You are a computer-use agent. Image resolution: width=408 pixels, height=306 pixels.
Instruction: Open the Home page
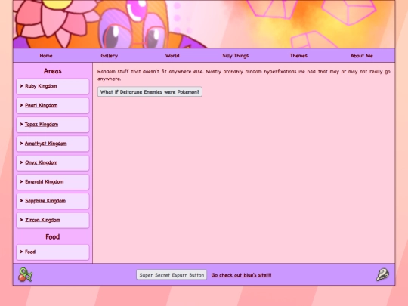46,56
